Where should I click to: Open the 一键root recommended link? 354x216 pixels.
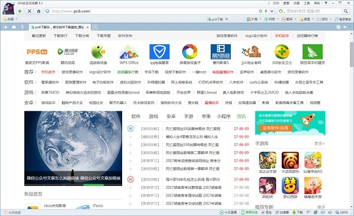point(199,72)
